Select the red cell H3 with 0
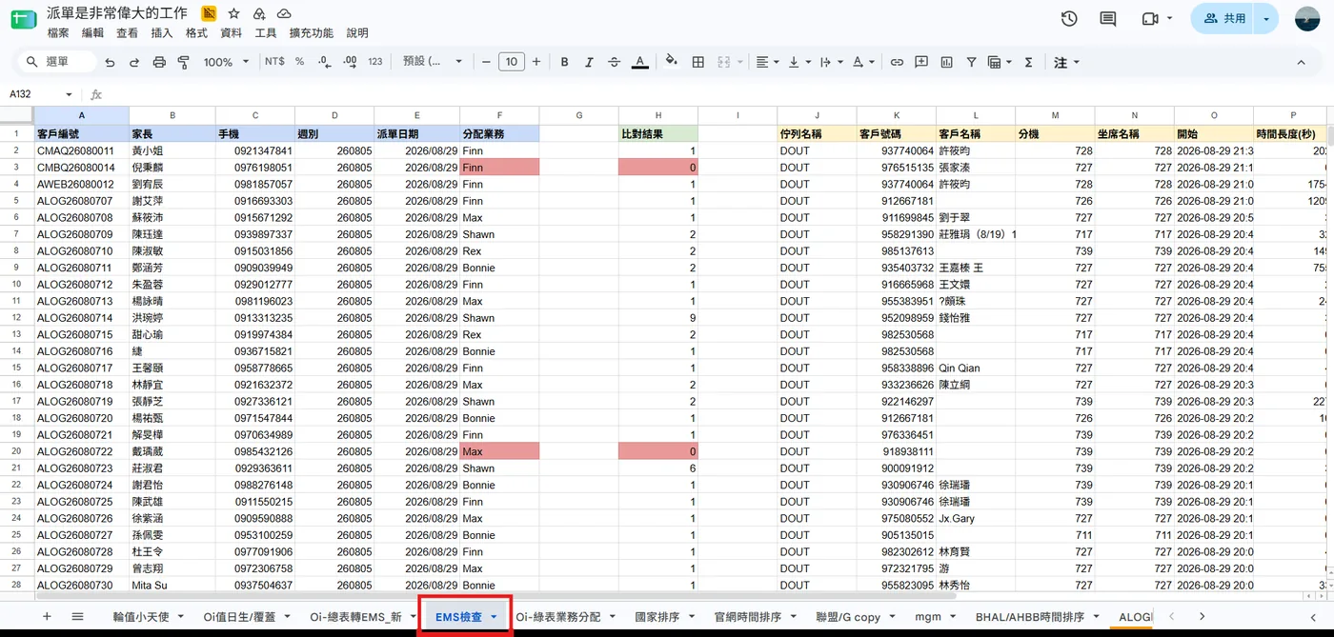The height and width of the screenshot is (637, 1334). point(657,168)
